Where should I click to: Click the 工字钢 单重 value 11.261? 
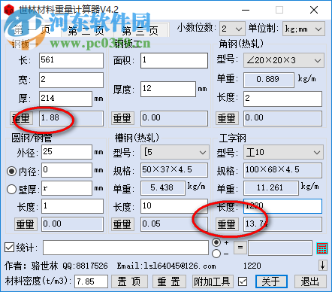click(271, 188)
